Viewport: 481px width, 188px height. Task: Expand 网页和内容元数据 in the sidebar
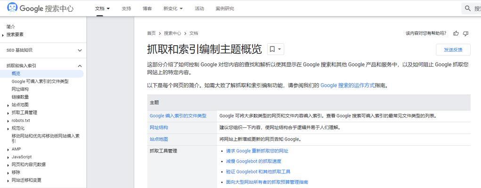pyautogui.click(x=8, y=164)
